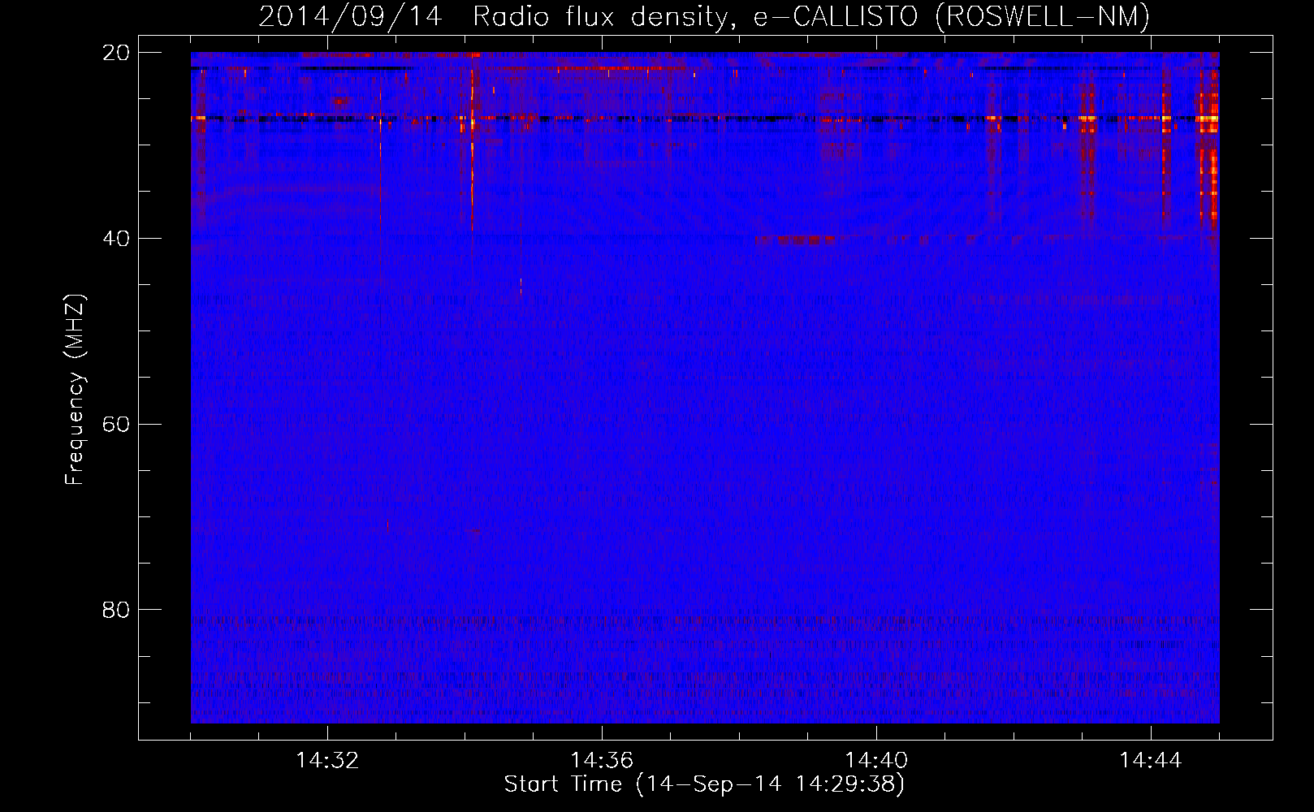
Task: Click the 'Frequency (MHZ)' y-axis label
Action: click(x=75, y=390)
